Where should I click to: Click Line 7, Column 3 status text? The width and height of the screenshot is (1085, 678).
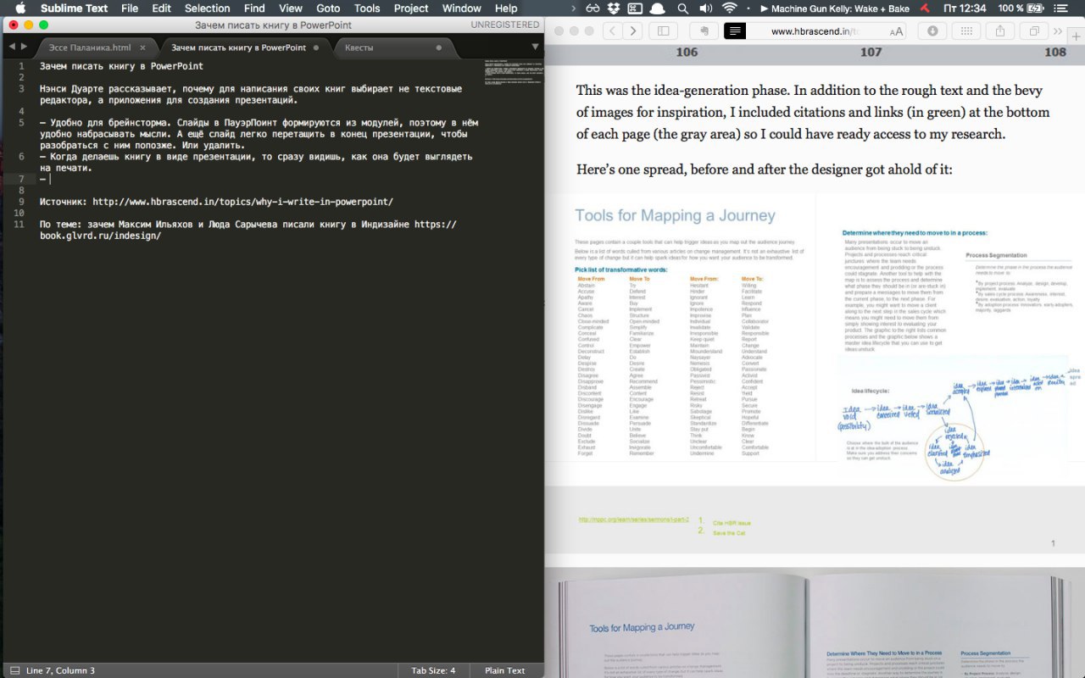point(60,670)
